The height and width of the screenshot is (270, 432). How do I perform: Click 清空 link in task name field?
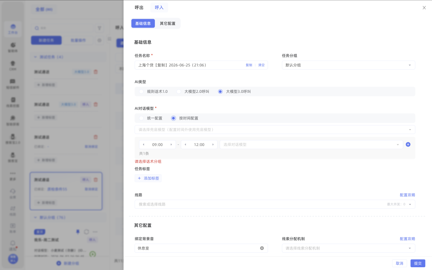click(261, 65)
